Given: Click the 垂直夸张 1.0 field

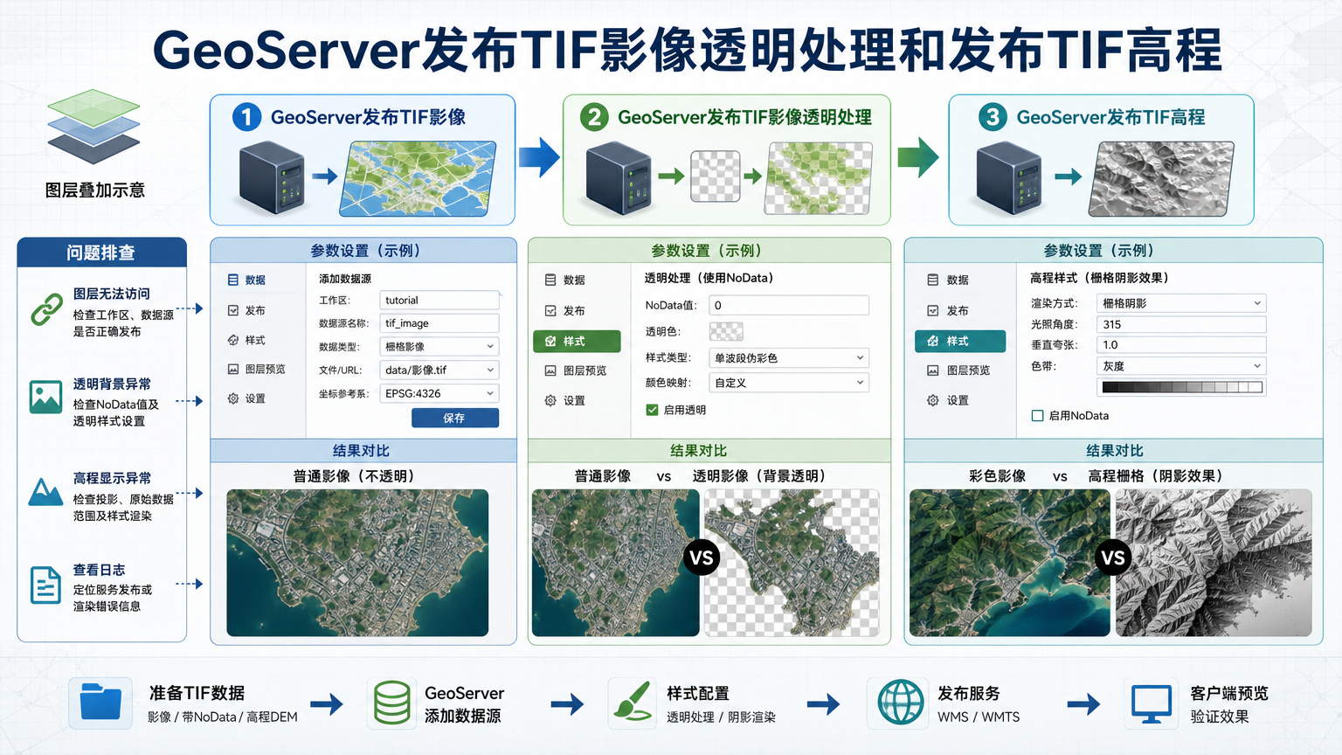Looking at the screenshot, I should (1181, 344).
